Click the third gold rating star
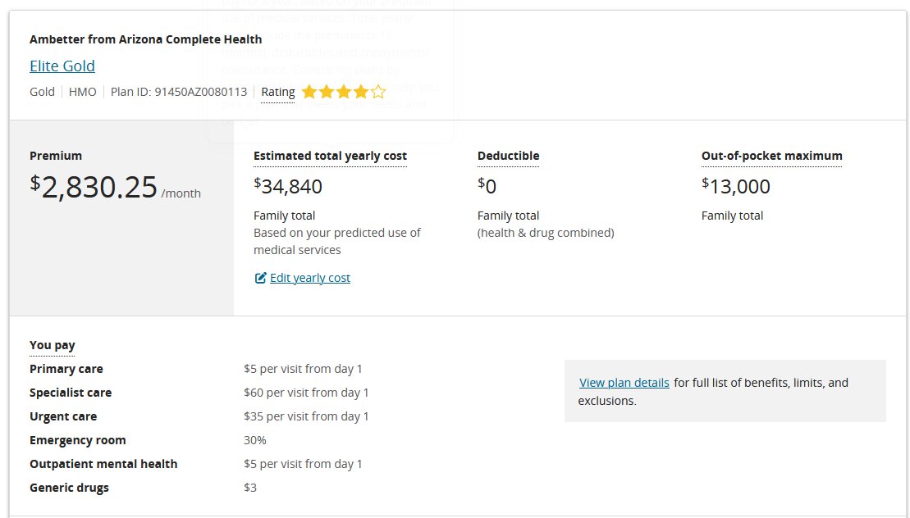910x518 pixels. [344, 92]
